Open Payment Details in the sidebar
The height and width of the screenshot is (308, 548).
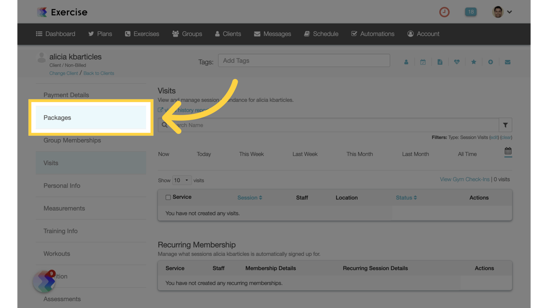tap(91, 95)
